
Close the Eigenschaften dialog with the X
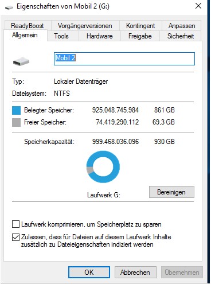point(198,6)
